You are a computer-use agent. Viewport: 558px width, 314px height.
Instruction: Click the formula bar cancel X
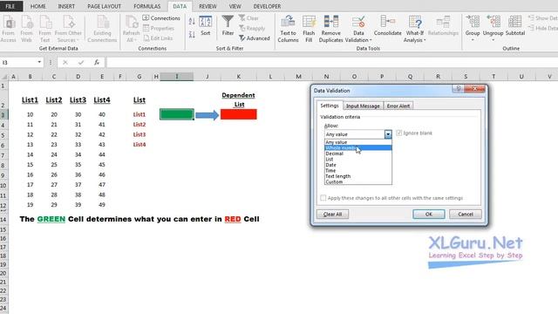(65, 62)
